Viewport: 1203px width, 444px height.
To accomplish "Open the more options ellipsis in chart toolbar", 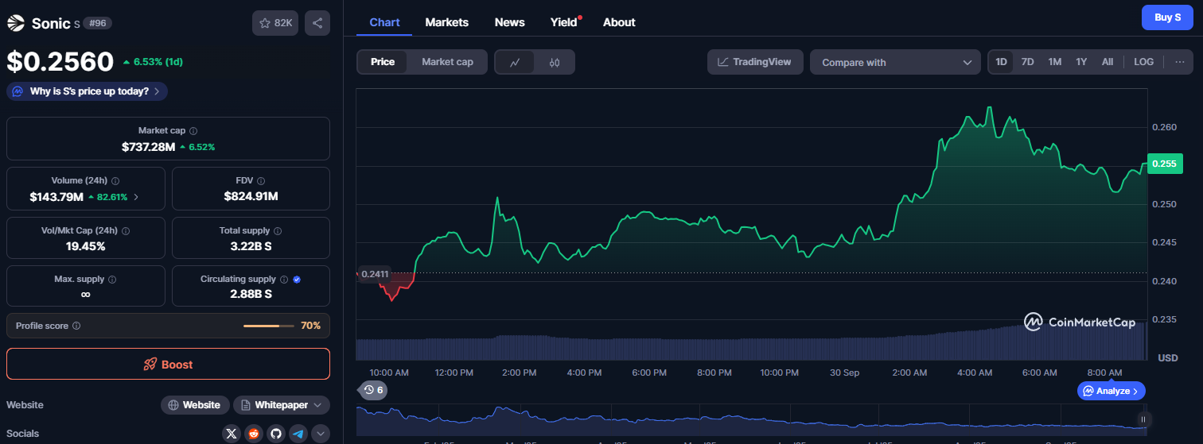I will 1179,62.
